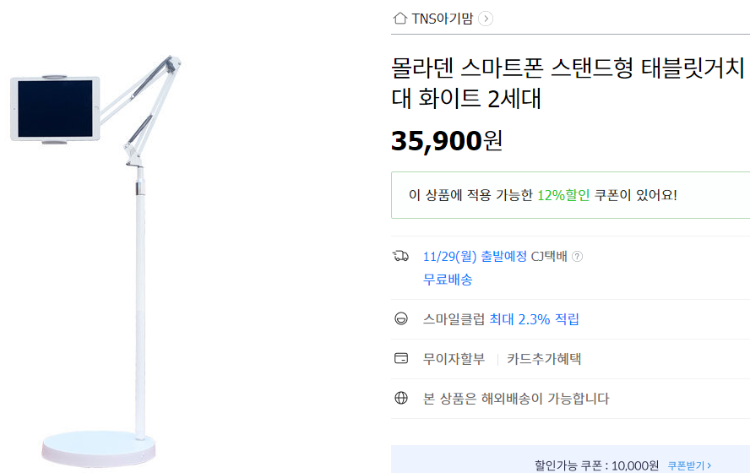Click the credit card payment icon

tap(401, 358)
